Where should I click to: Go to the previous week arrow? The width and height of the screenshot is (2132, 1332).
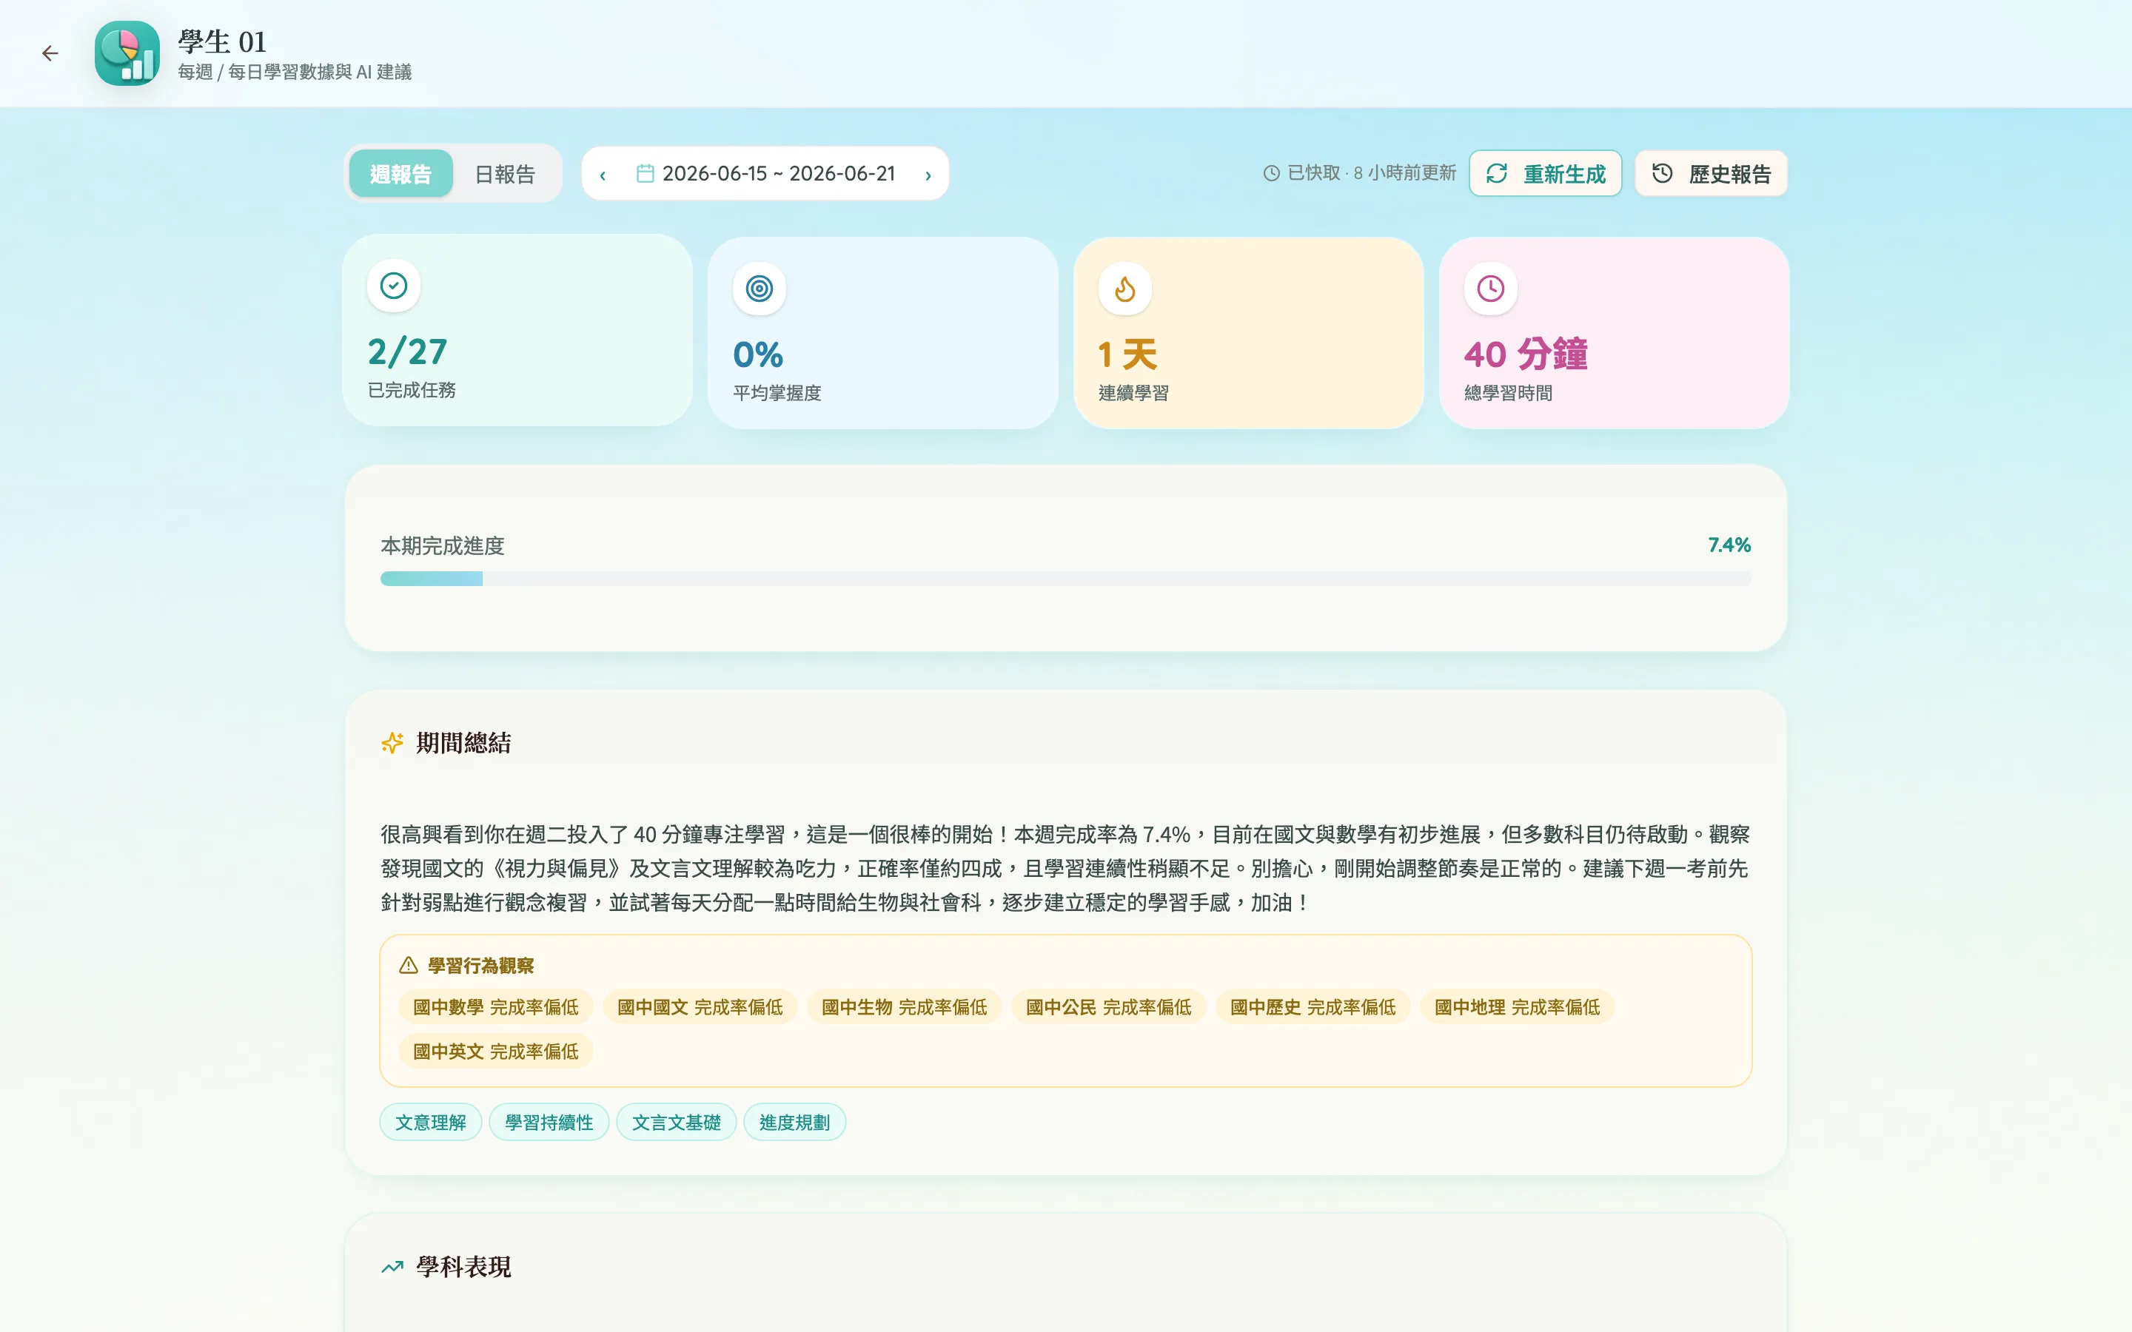click(x=603, y=175)
